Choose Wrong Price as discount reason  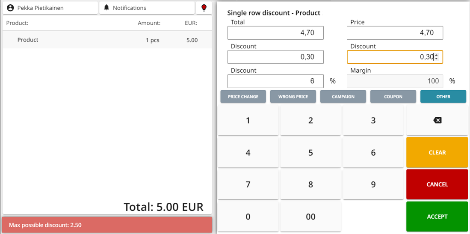pyautogui.click(x=293, y=97)
